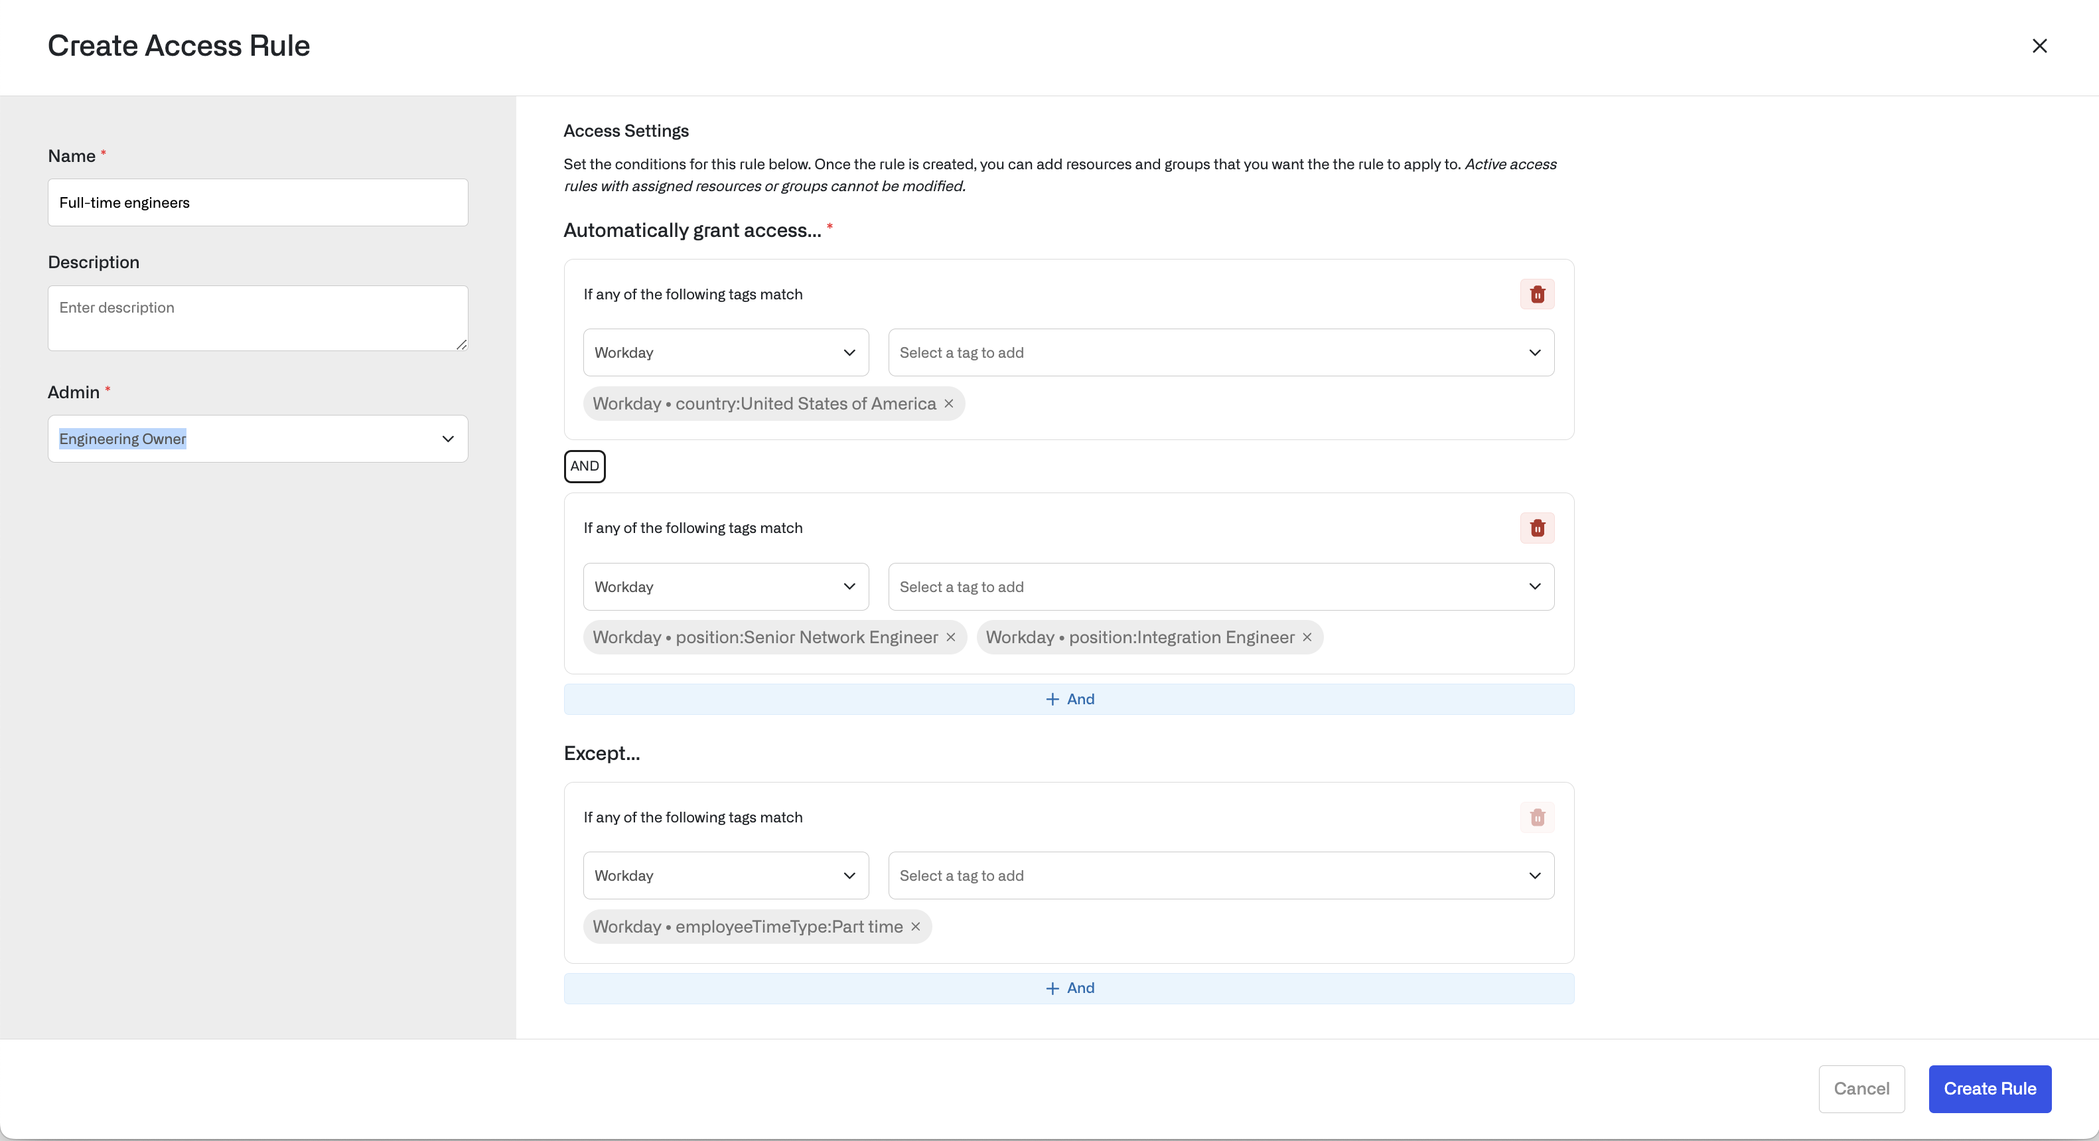Remove Integration Engineer tag chip
The width and height of the screenshot is (2099, 1141).
(1307, 637)
